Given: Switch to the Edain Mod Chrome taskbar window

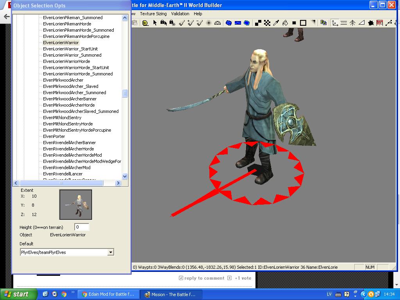Looking at the screenshot, I should 108,294.
